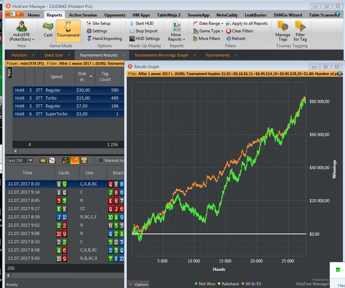Close the Tournament Results tab
345x288 pixels.
124,55
